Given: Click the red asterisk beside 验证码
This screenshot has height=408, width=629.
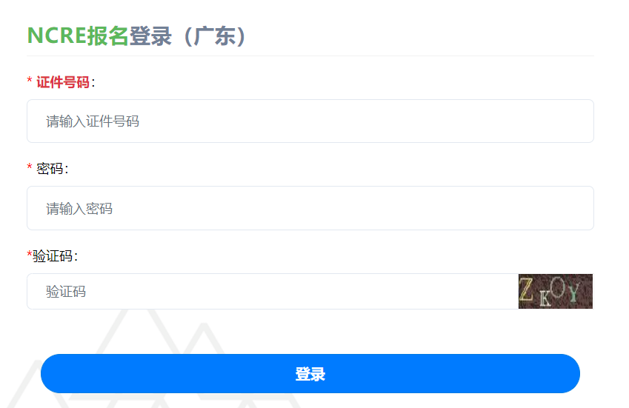Looking at the screenshot, I should tap(30, 255).
